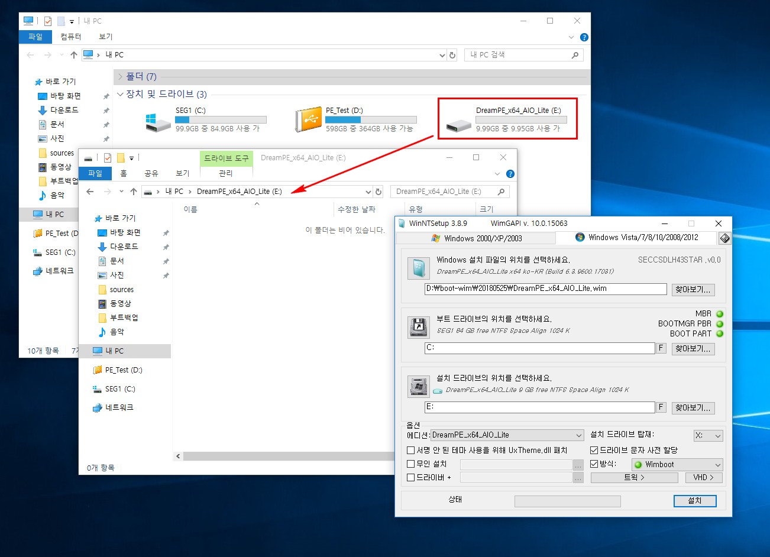The image size is (770, 557).
Task: Uncheck 드라이브 문자 사전 할당 checkbox
Action: [594, 451]
